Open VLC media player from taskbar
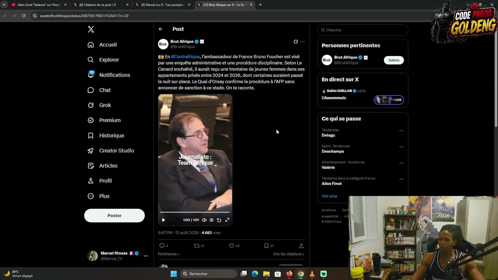The width and height of the screenshot is (498, 280). tap(312, 274)
